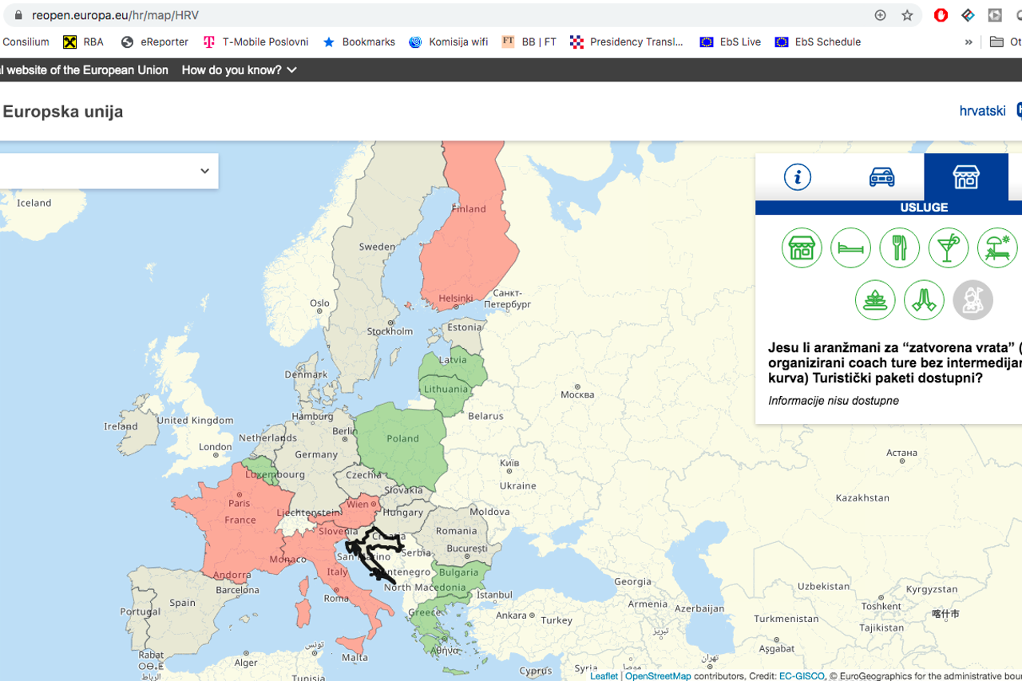Select the beach umbrella lounger icon
Viewport: 1022px width, 681px height.
click(x=996, y=247)
